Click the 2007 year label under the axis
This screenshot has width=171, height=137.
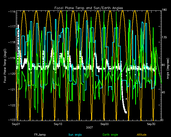(x=89, y=128)
